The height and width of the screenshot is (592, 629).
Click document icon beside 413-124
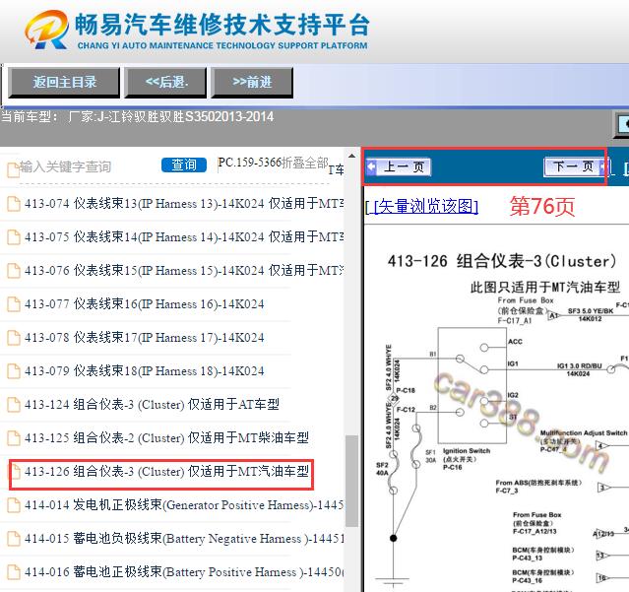click(x=14, y=405)
